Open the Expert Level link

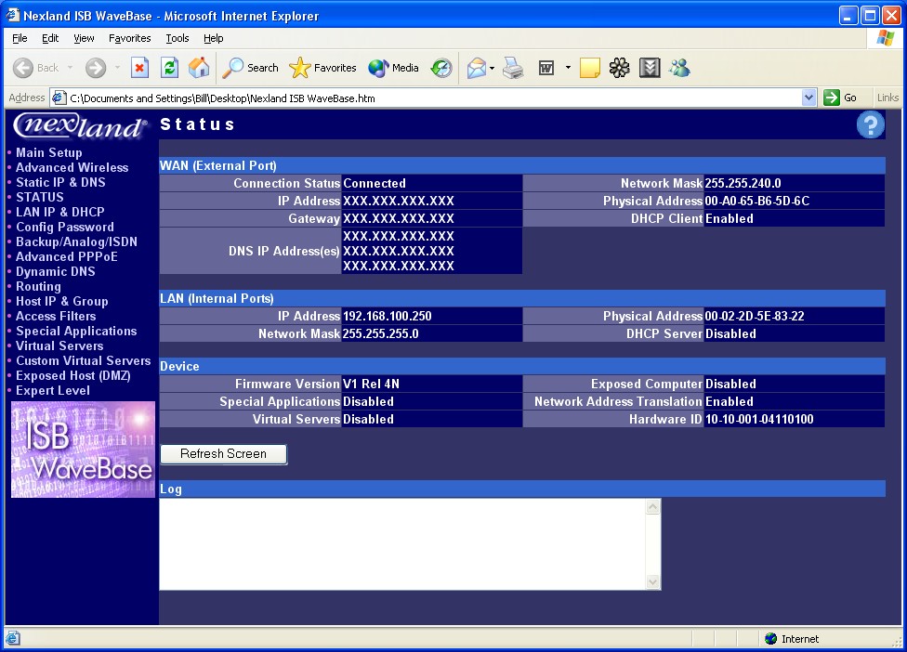pyautogui.click(x=53, y=391)
